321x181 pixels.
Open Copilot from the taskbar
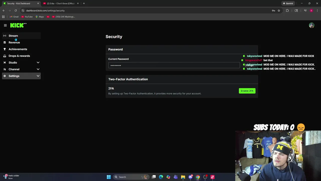coord(168,177)
